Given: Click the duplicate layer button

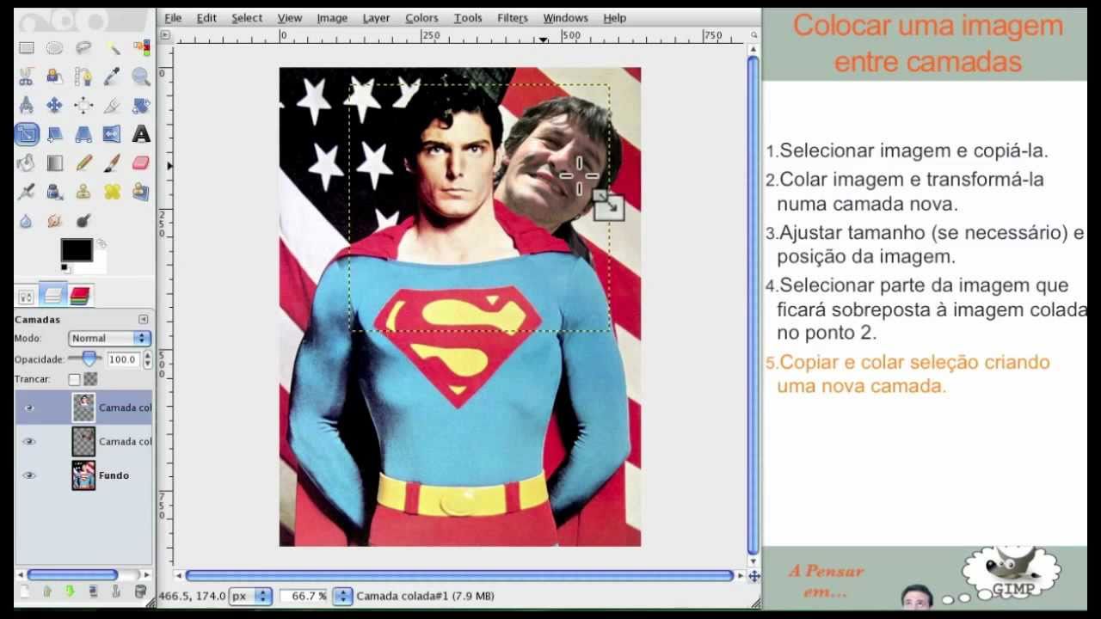Looking at the screenshot, I should point(93,591).
